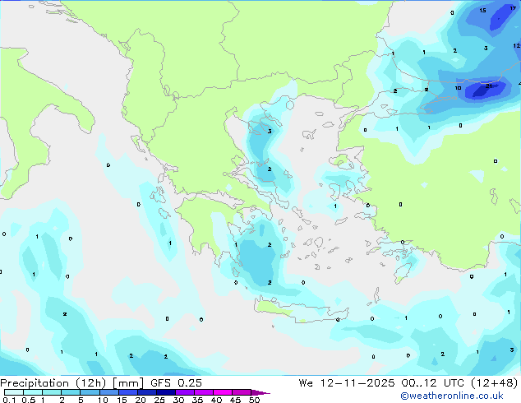
Task: Pick the 10–15 mm legend color swatch
Action: pyautogui.click(x=108, y=392)
